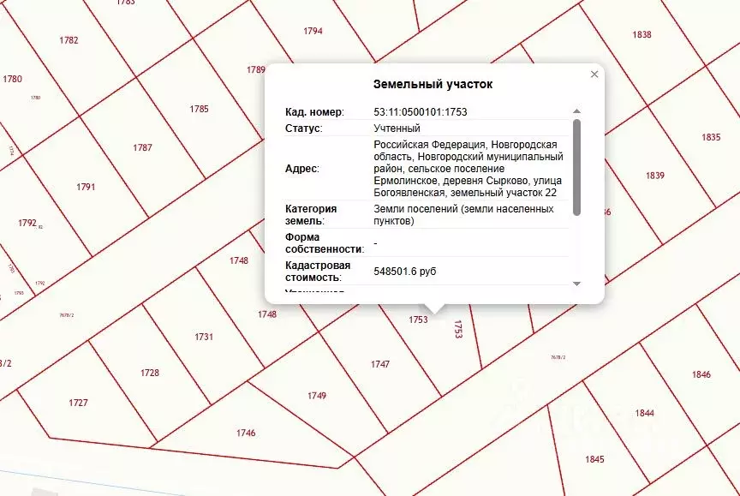The image size is (740, 496).
Task: Click the scroll down arrow in popup
Action: click(x=576, y=284)
